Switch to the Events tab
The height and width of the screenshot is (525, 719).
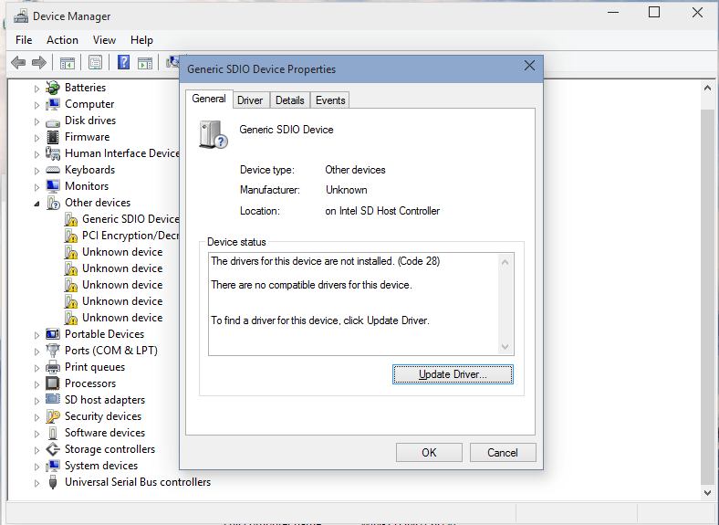[330, 100]
